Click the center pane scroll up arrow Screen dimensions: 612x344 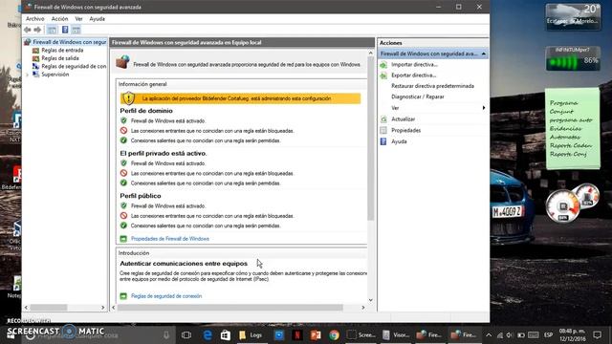point(370,53)
